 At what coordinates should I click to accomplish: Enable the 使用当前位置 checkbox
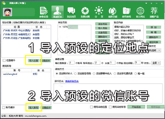pos(92,107)
